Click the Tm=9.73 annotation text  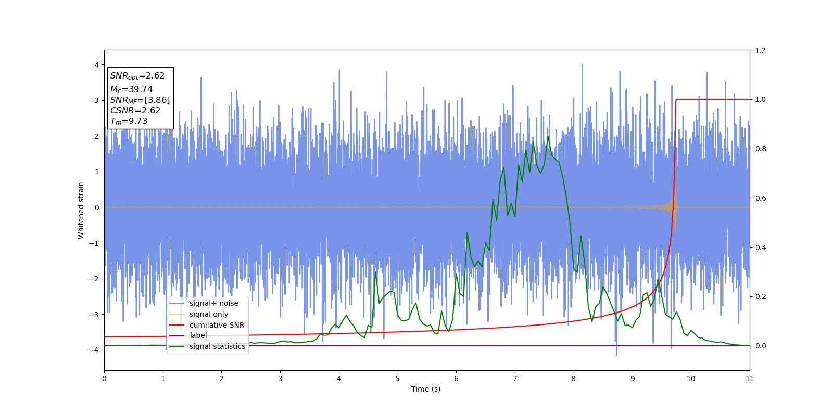(x=129, y=121)
